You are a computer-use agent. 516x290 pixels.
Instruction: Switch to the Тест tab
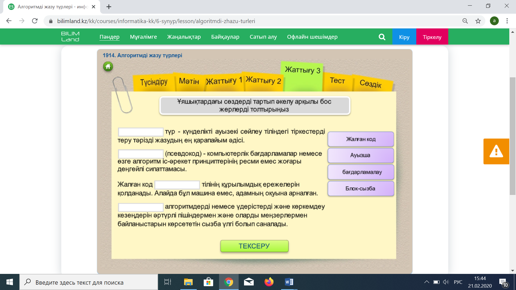coord(337,81)
